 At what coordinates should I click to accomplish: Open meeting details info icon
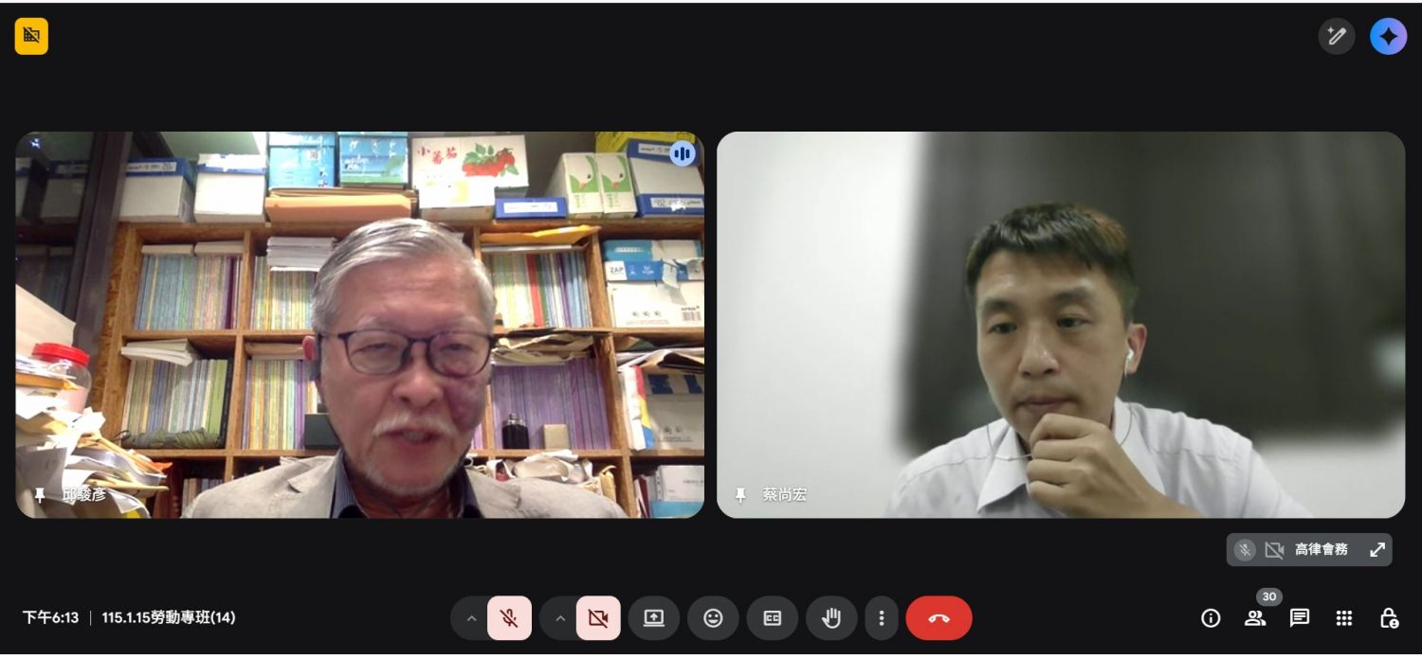pyautogui.click(x=1211, y=618)
